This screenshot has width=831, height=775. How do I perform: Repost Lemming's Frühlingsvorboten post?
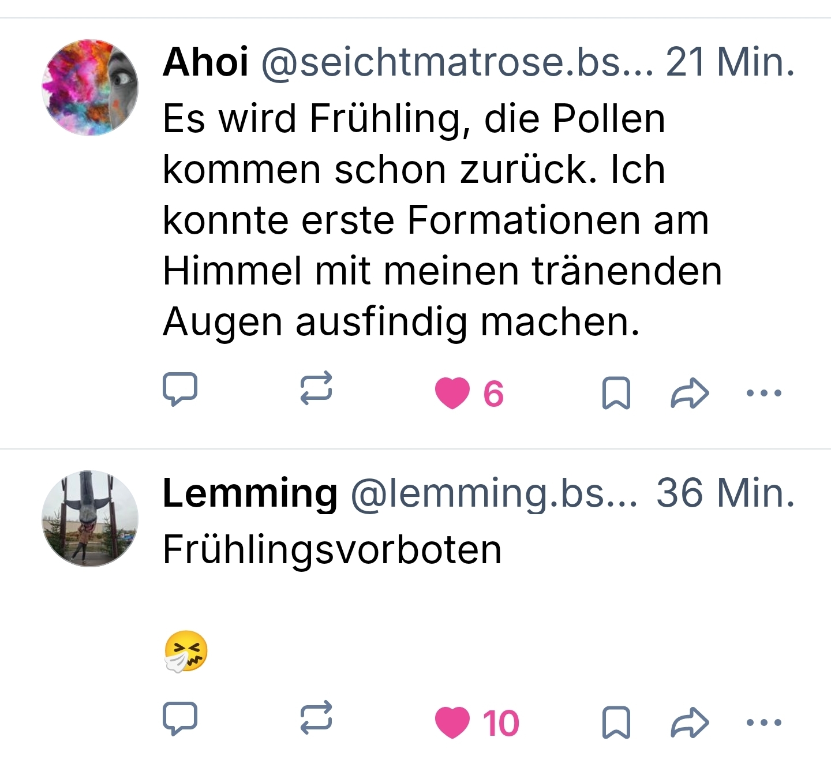point(316,717)
